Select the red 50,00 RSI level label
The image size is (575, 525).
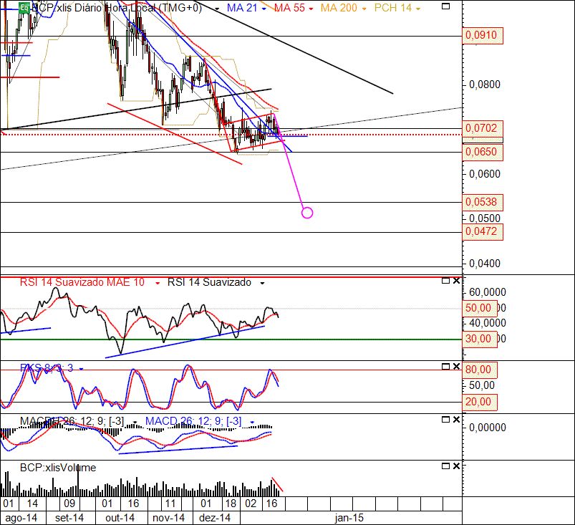[480, 308]
